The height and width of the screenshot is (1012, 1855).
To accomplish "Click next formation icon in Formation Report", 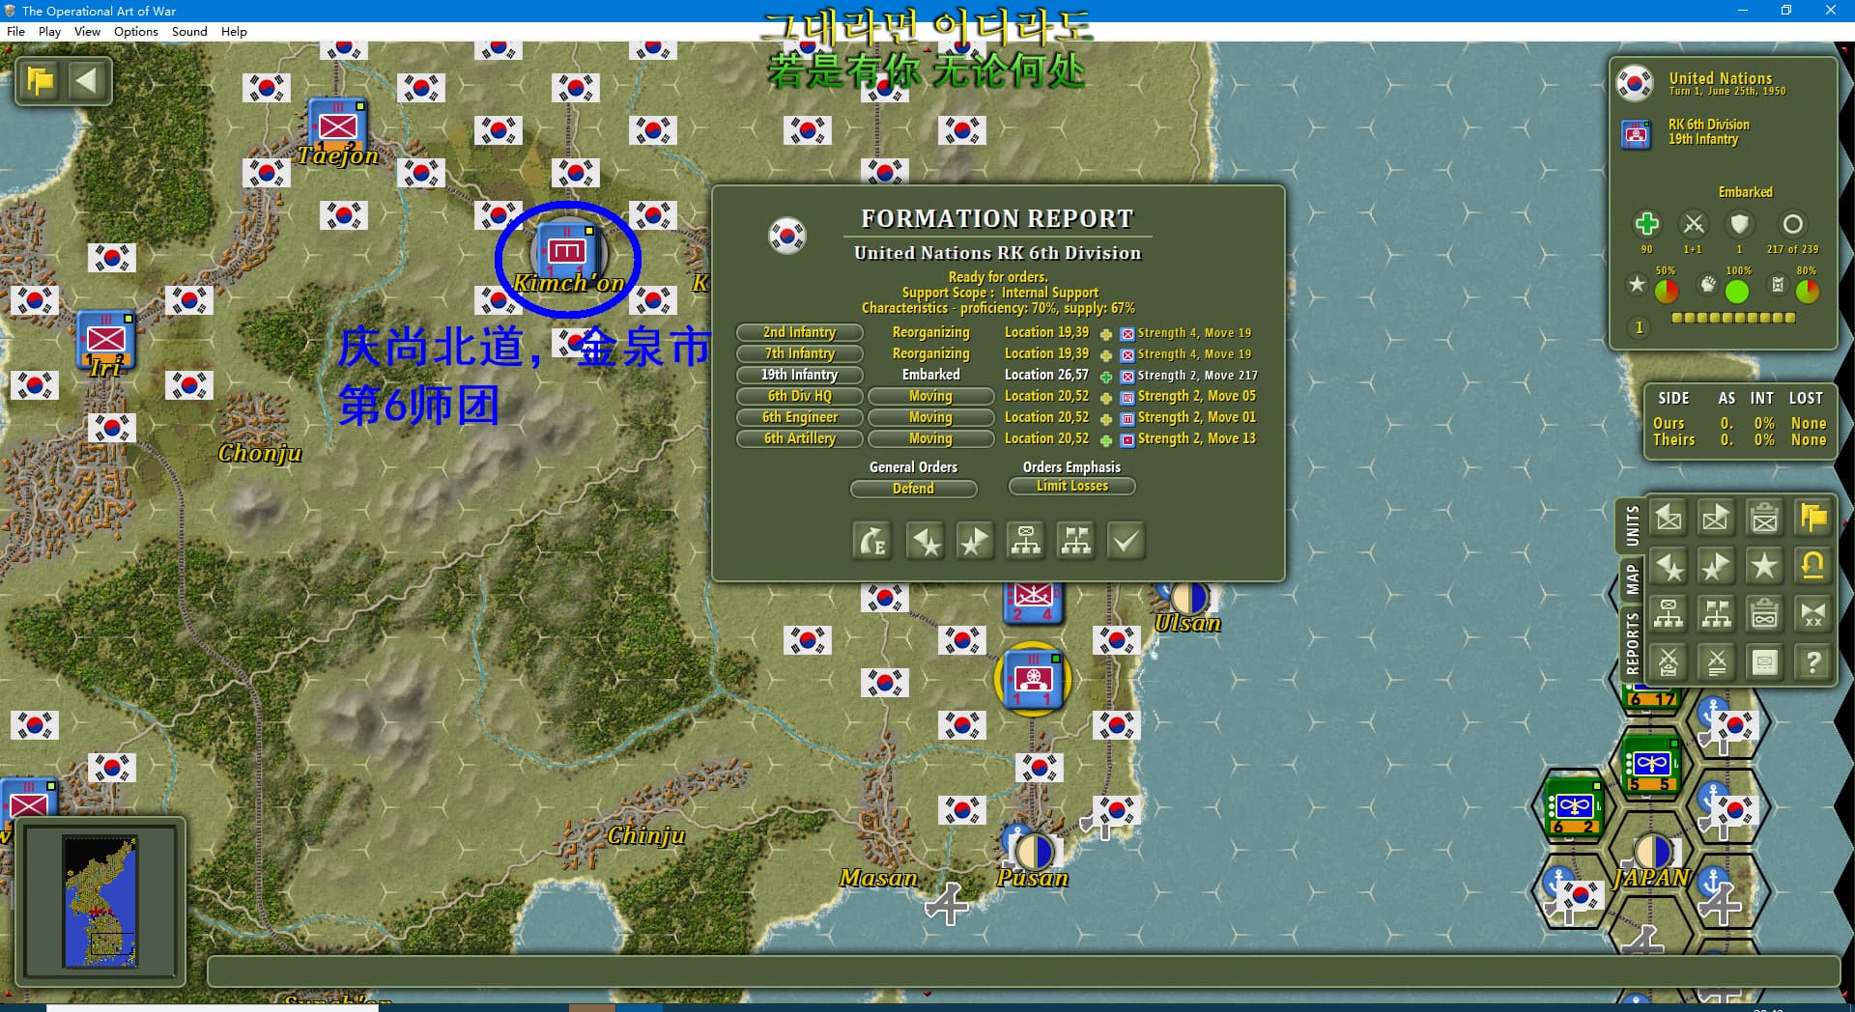I will pyautogui.click(x=974, y=541).
